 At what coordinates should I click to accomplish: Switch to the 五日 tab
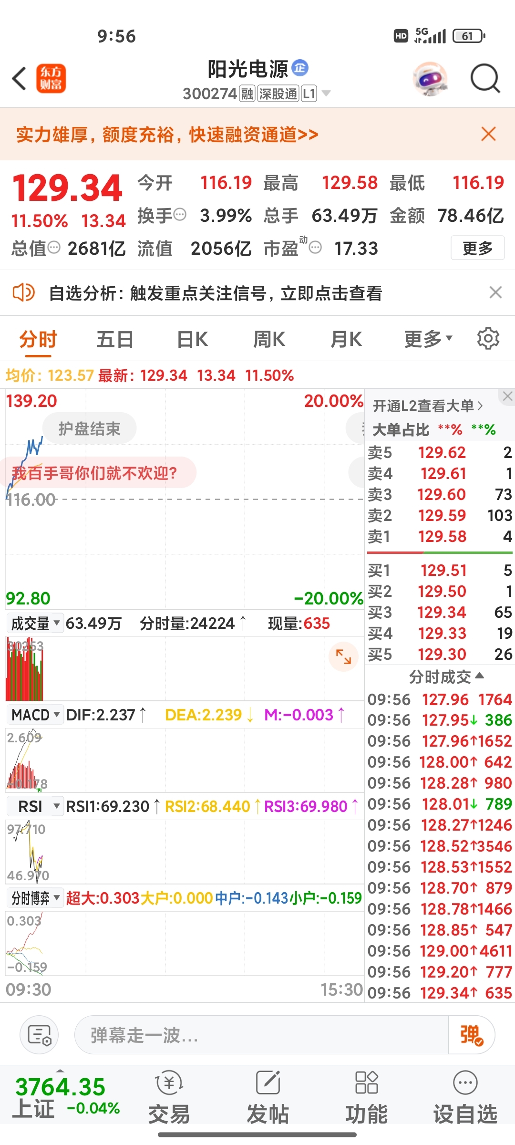point(115,340)
